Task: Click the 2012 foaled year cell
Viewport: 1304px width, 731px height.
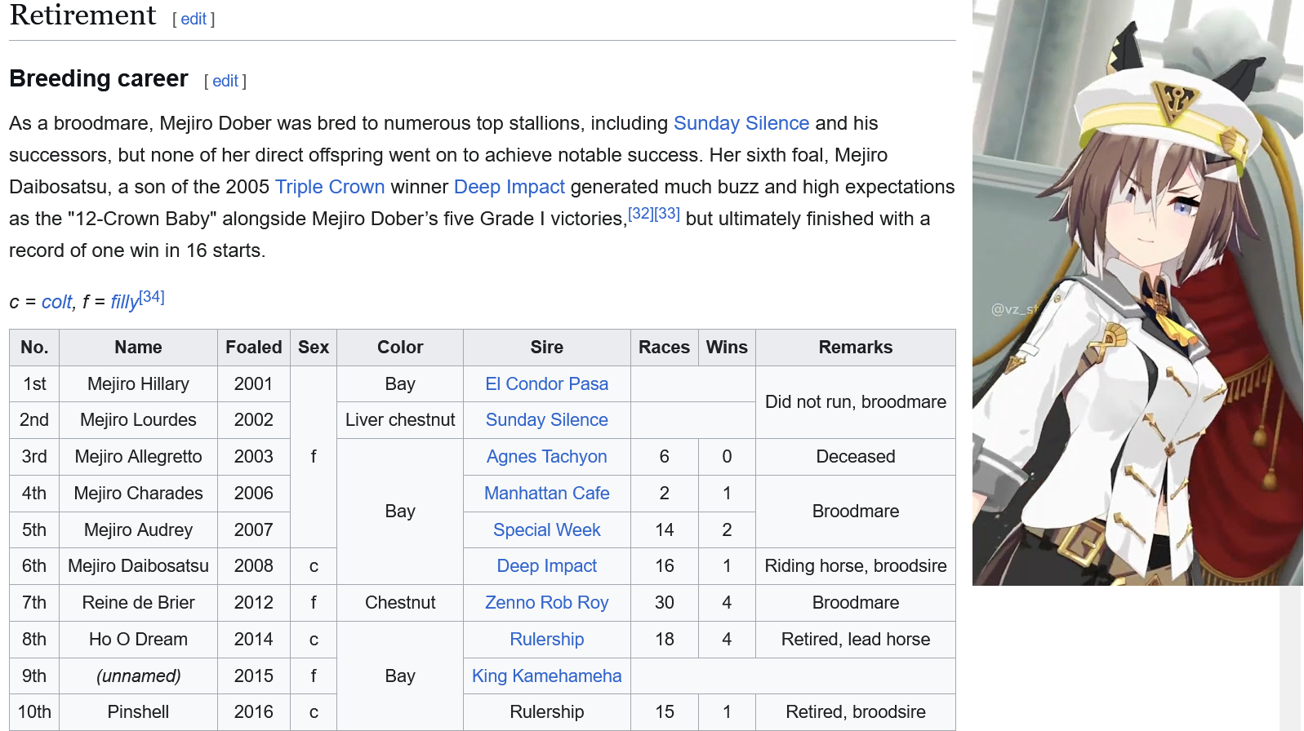Action: pyautogui.click(x=254, y=603)
